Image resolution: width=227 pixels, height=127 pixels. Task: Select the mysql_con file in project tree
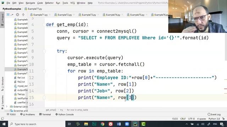[21, 86]
